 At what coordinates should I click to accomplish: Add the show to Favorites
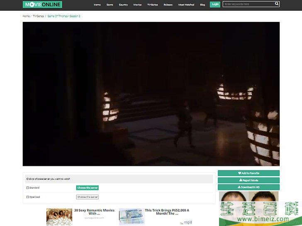coord(248,173)
